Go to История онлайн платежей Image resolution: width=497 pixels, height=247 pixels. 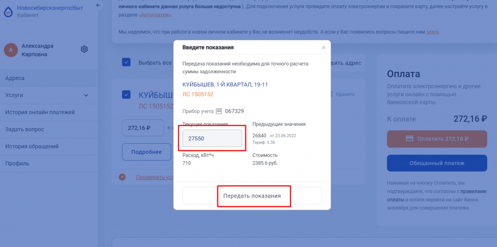[x=40, y=112]
